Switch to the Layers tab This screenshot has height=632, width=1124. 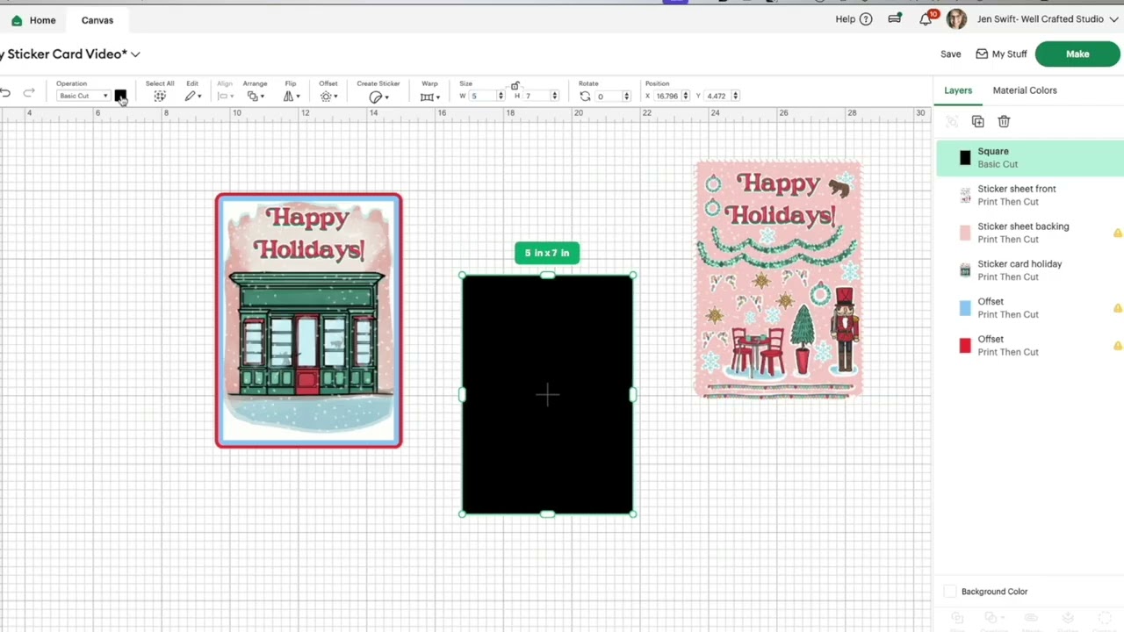(958, 90)
